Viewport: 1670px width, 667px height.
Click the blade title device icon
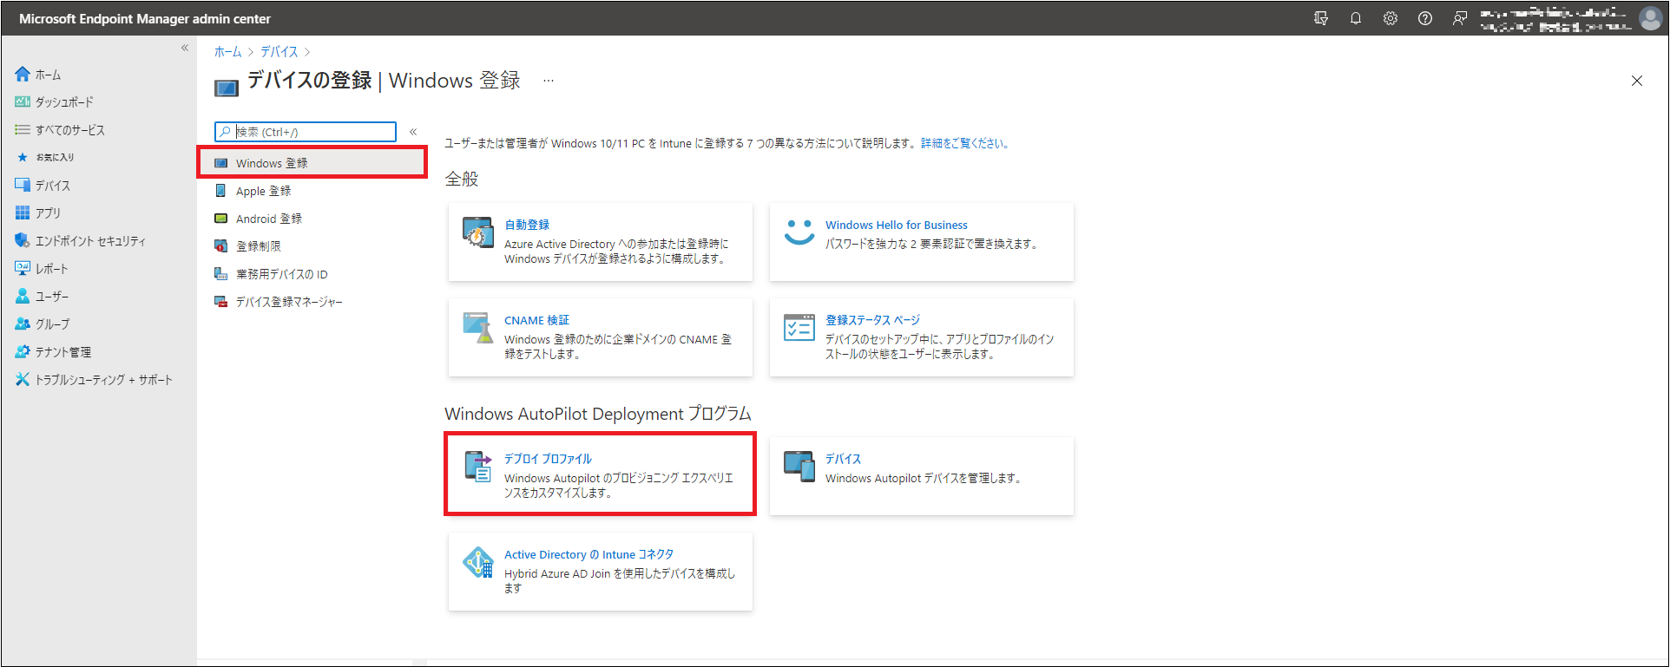click(227, 88)
